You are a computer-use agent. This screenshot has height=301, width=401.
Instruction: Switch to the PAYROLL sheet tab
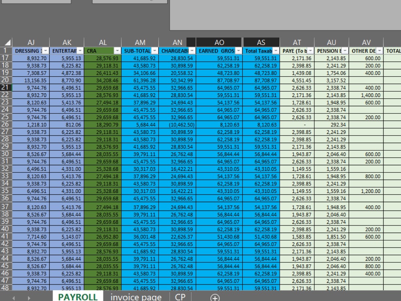pyautogui.click(x=78, y=297)
